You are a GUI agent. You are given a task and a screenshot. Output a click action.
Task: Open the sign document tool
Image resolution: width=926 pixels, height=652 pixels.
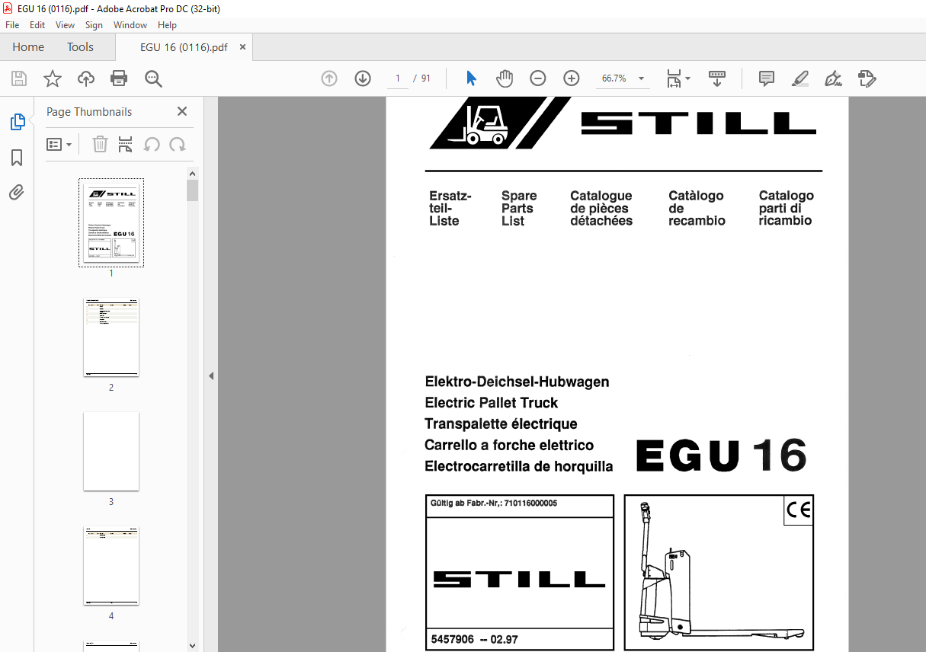[833, 78]
